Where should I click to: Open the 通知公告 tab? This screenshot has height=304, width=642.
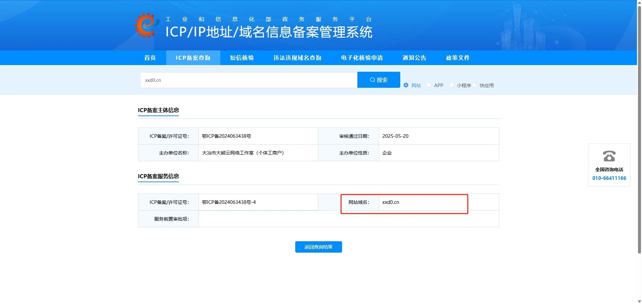pyautogui.click(x=414, y=58)
